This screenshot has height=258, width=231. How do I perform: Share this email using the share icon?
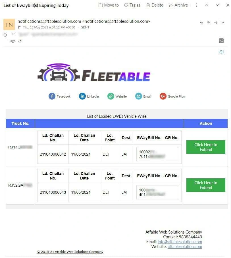[x=221, y=41]
